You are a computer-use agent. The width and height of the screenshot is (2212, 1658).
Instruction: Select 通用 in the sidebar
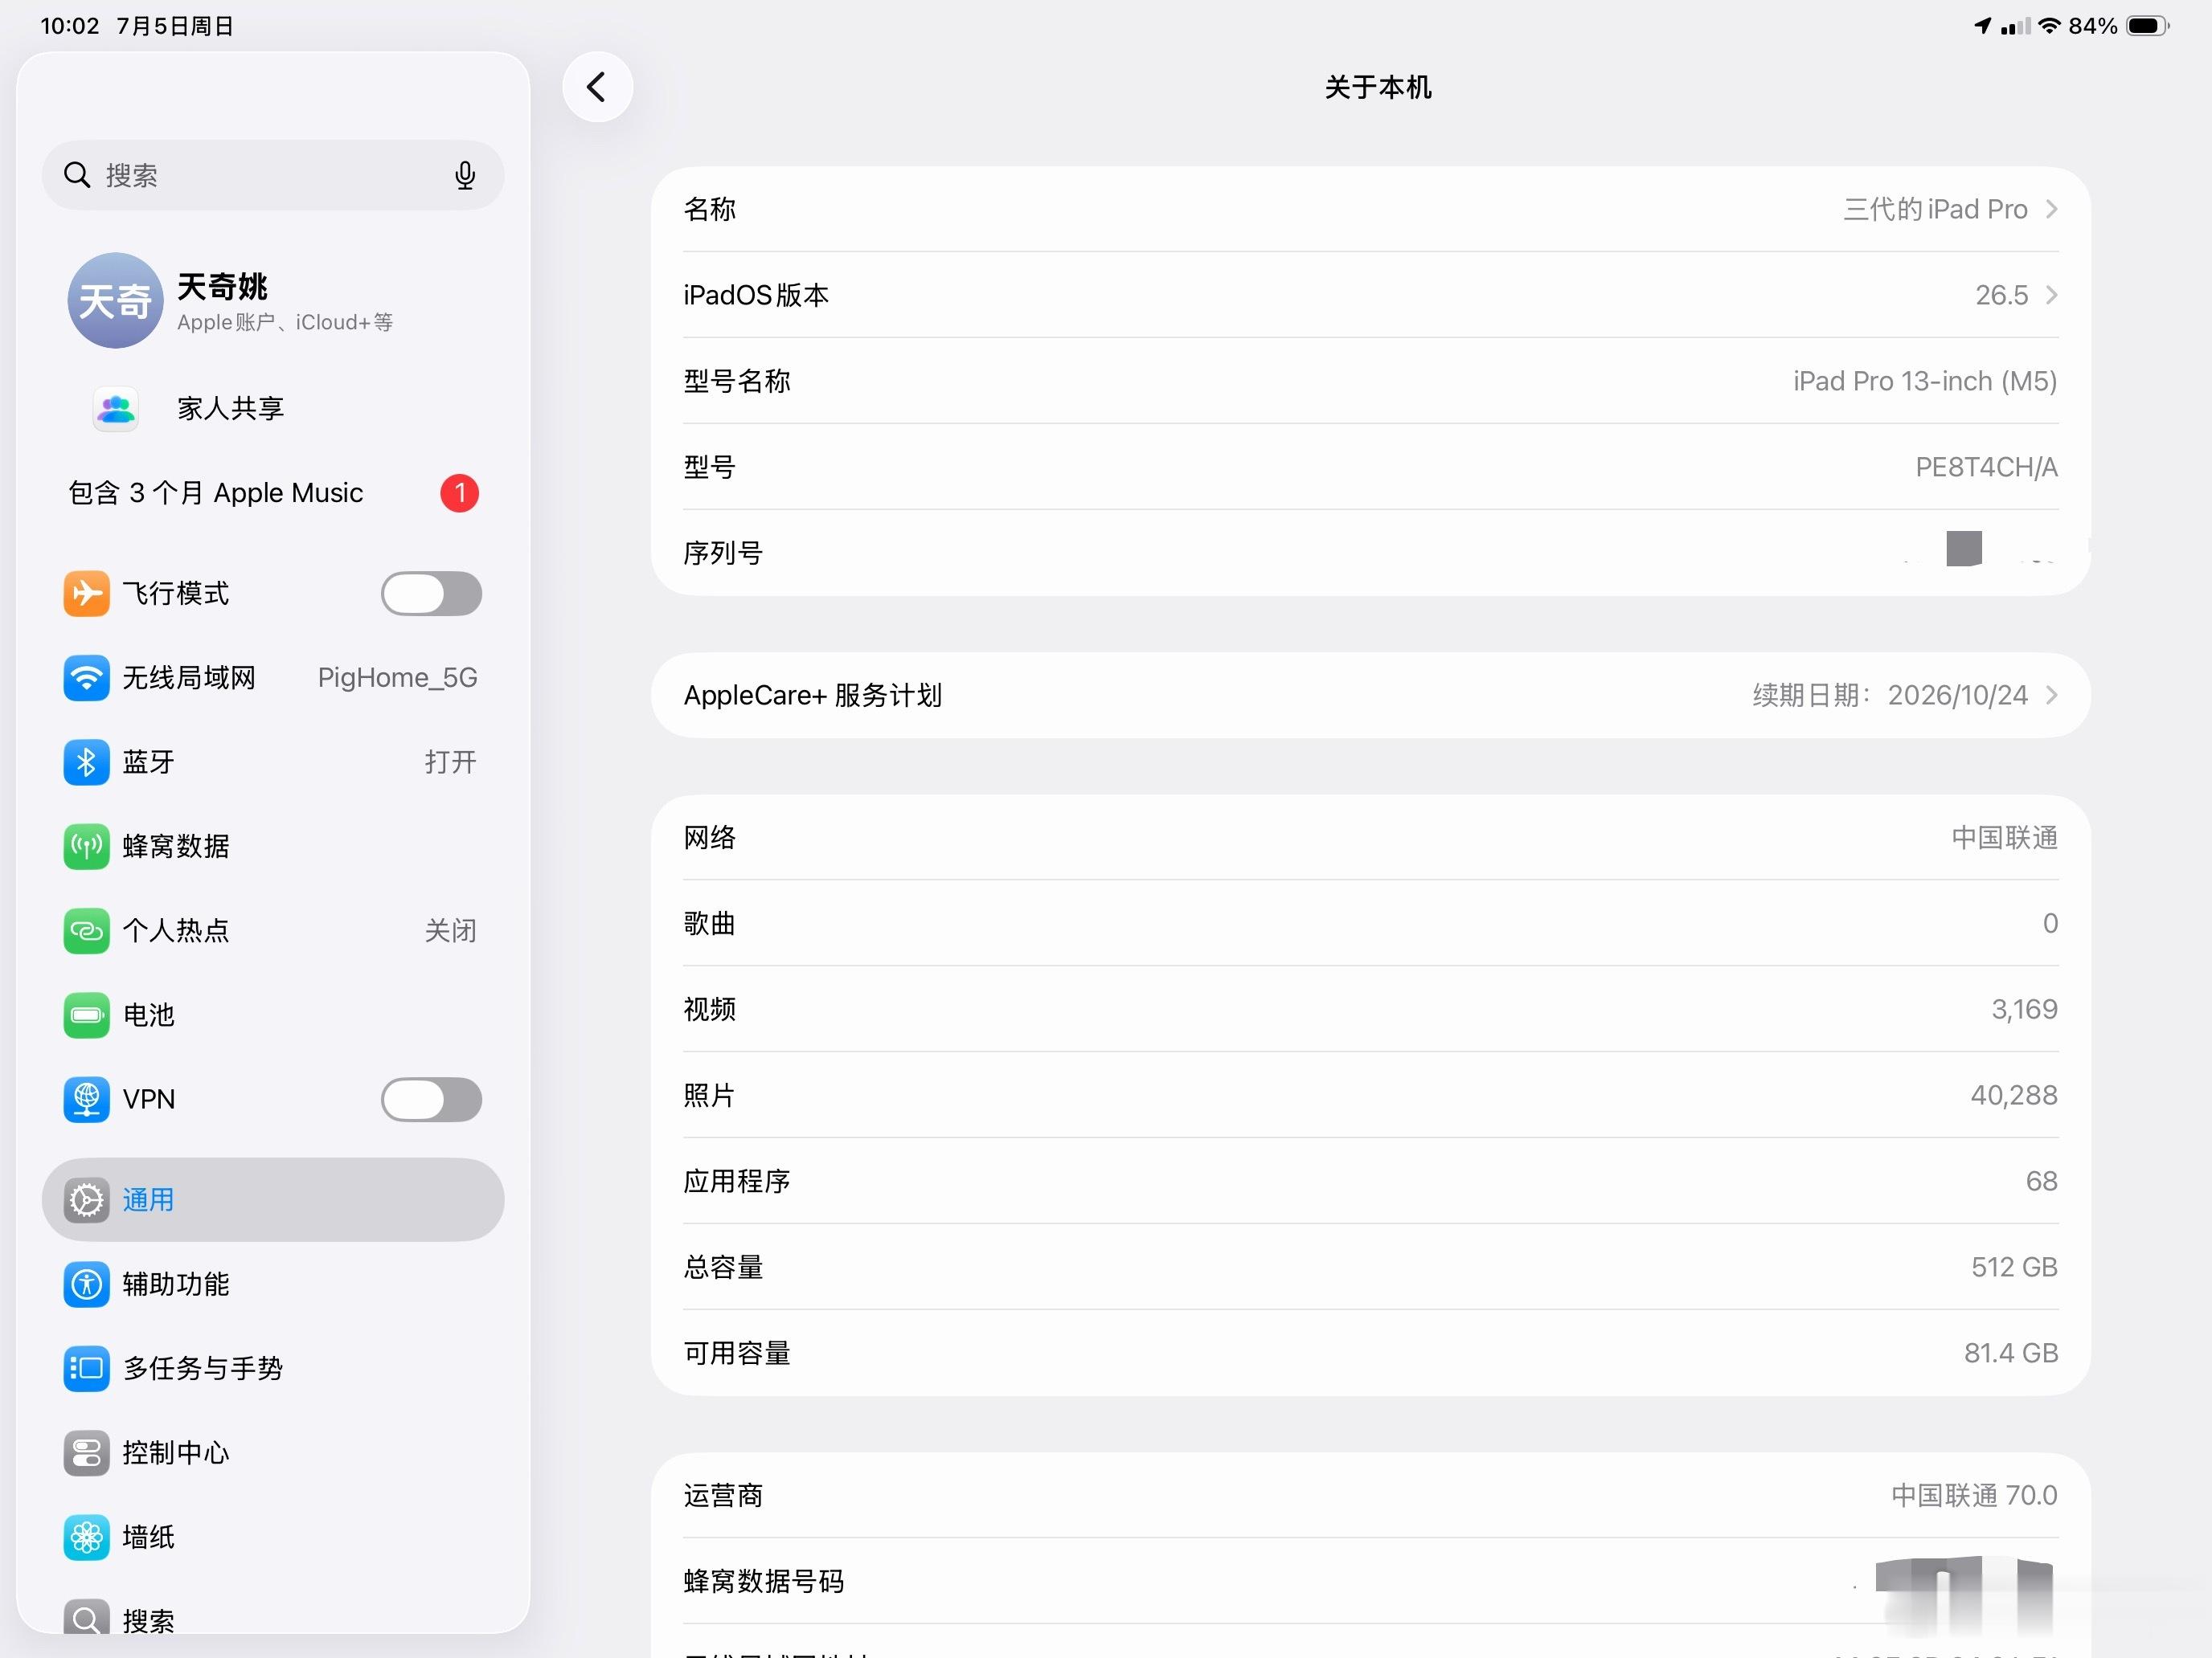tap(273, 1199)
